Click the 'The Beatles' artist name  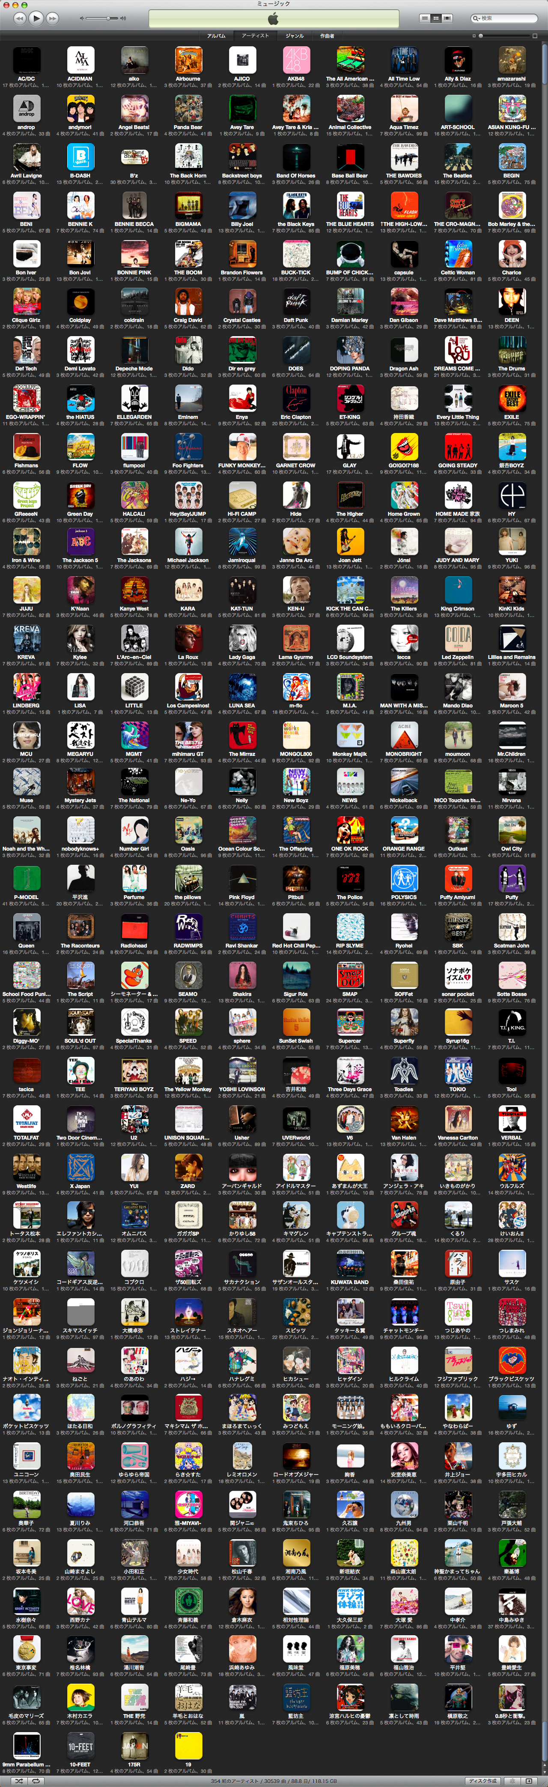tap(458, 175)
